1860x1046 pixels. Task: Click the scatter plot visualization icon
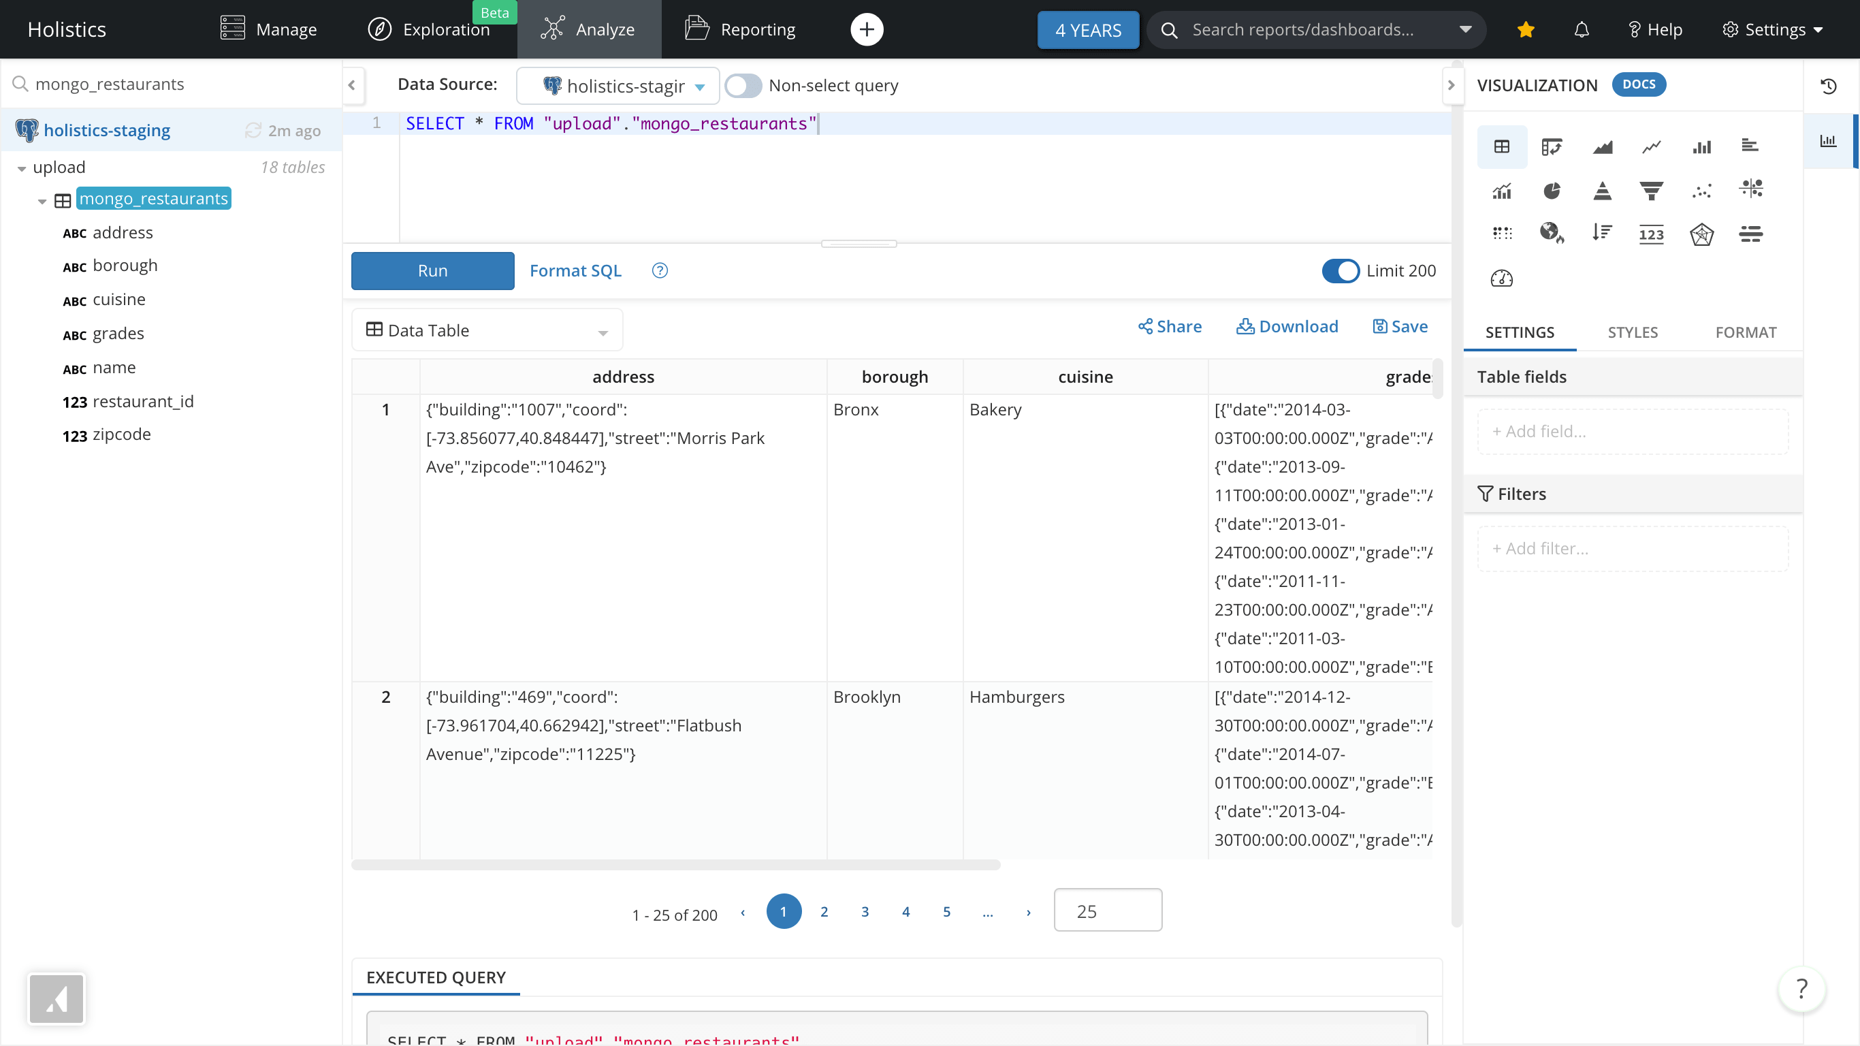[x=1703, y=190]
